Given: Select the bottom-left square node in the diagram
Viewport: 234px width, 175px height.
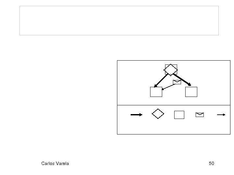Looking at the screenshot, I should tap(156, 92).
